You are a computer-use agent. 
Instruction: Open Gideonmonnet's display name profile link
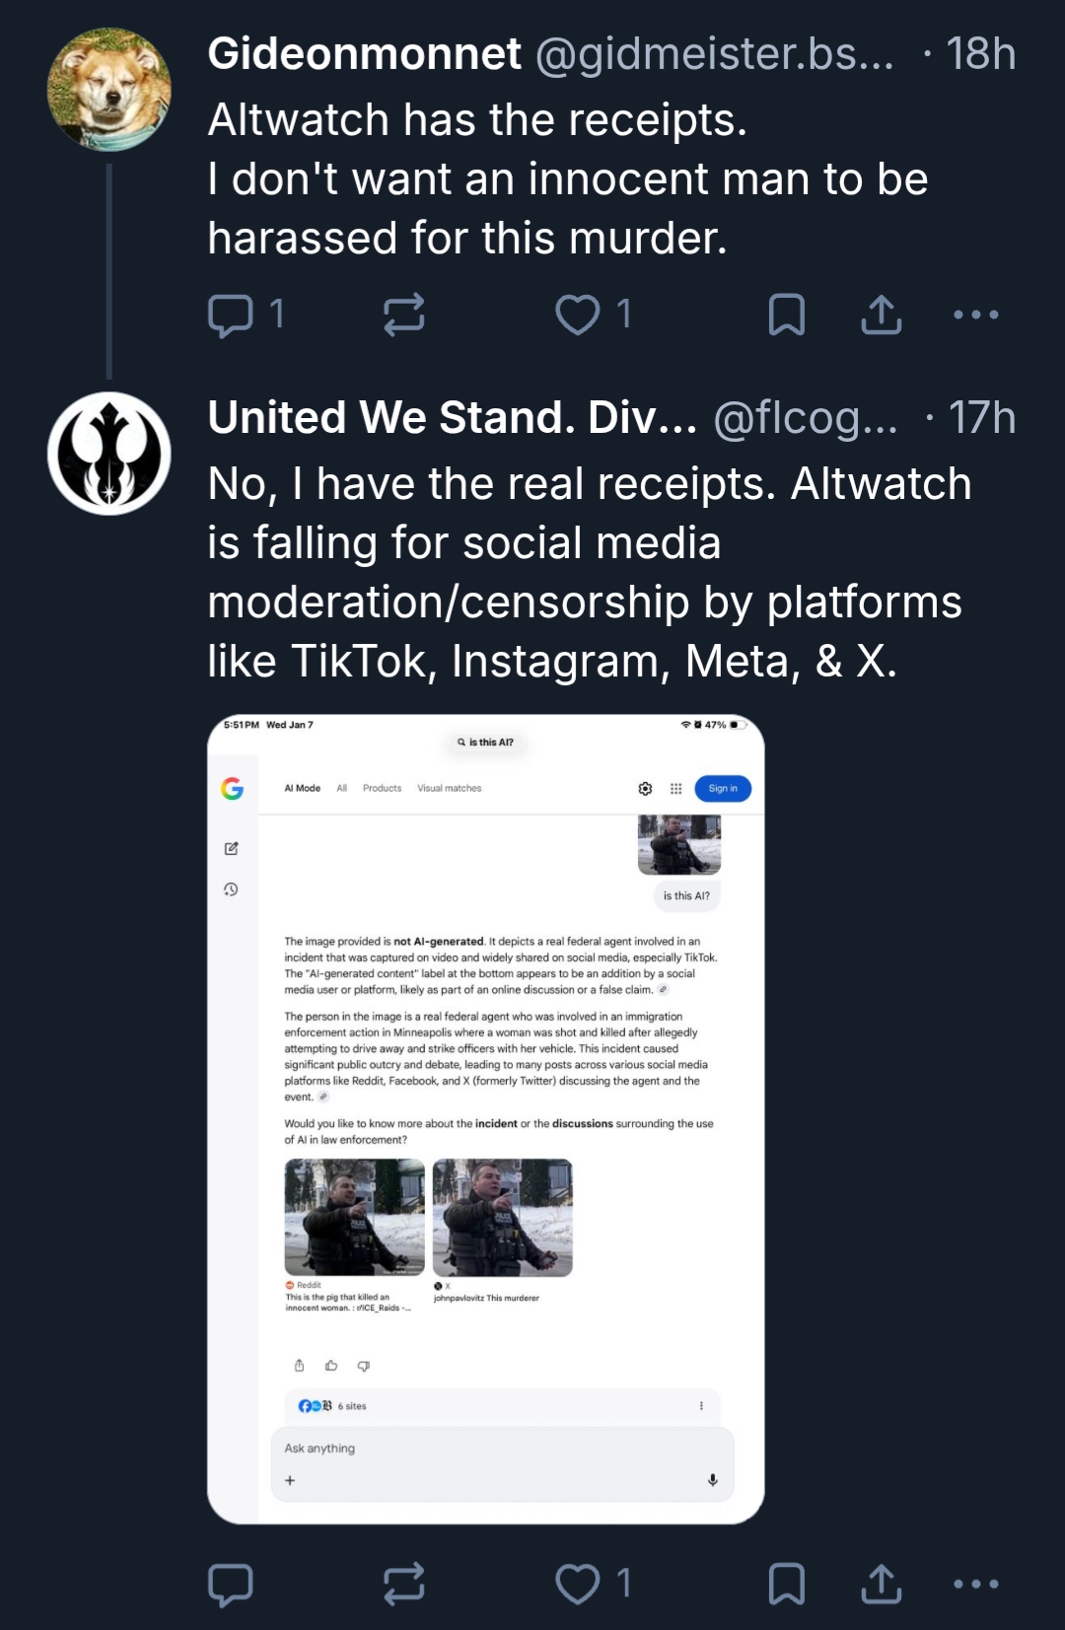click(364, 54)
